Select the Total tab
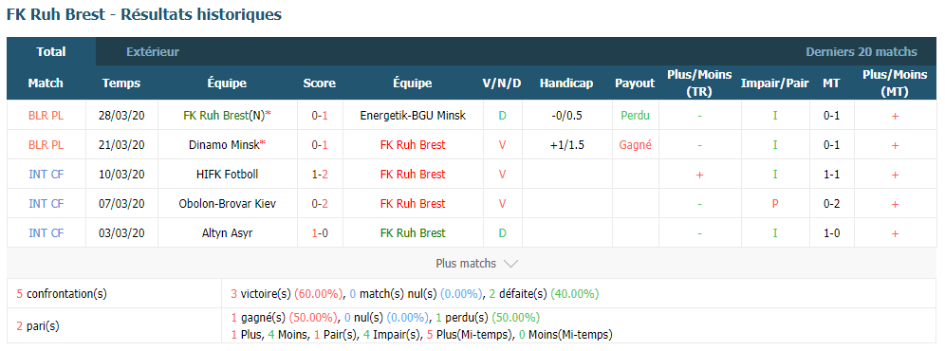The width and height of the screenshot is (945, 351). coord(51,52)
